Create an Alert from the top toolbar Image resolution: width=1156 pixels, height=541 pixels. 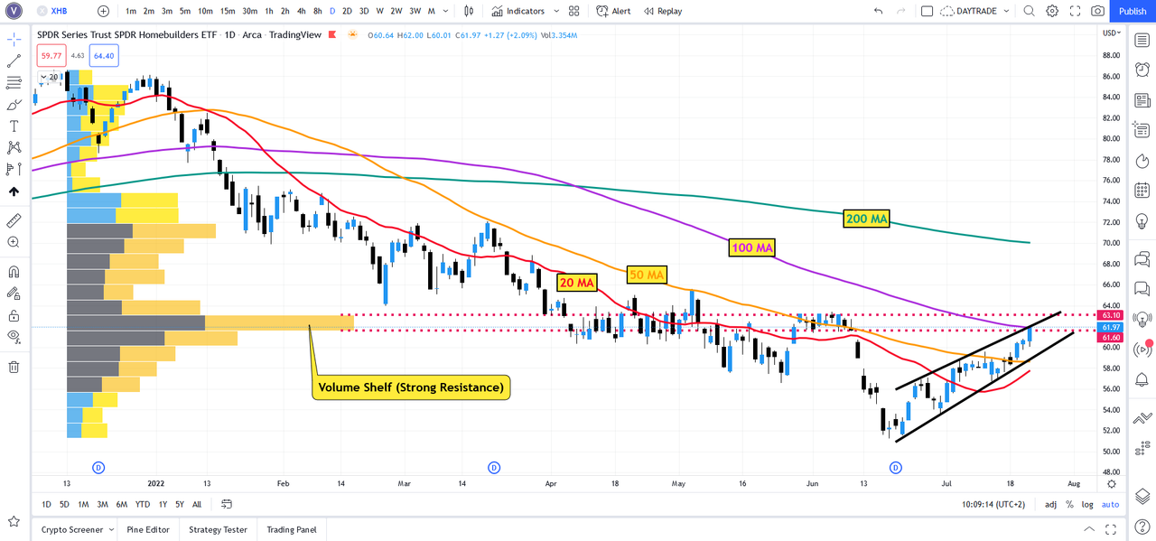613,11
